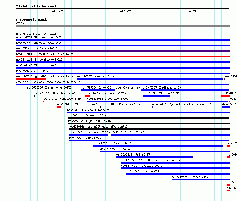Open esv3592121 (1000GenomesConsortiumPhase3) label
Screen dimensions: 237x201
pos(48,82)
